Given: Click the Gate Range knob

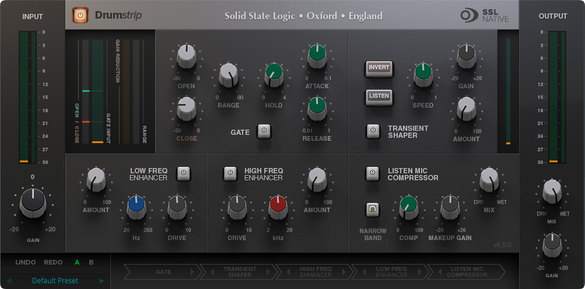Looking at the screenshot, I should click(x=228, y=75).
